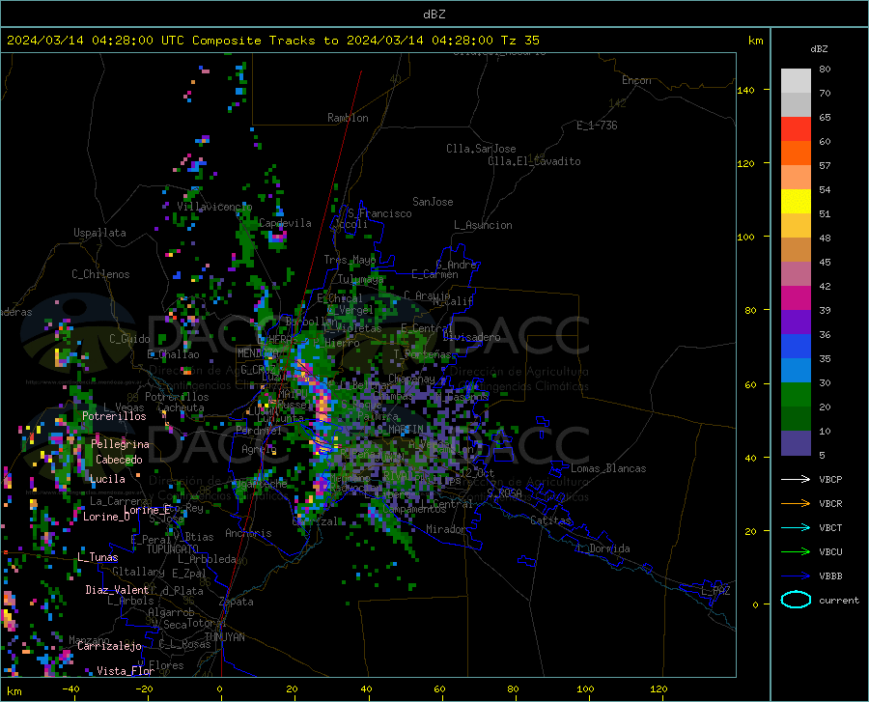
Task: Click the 'Lucila' white label
Action: (x=107, y=479)
